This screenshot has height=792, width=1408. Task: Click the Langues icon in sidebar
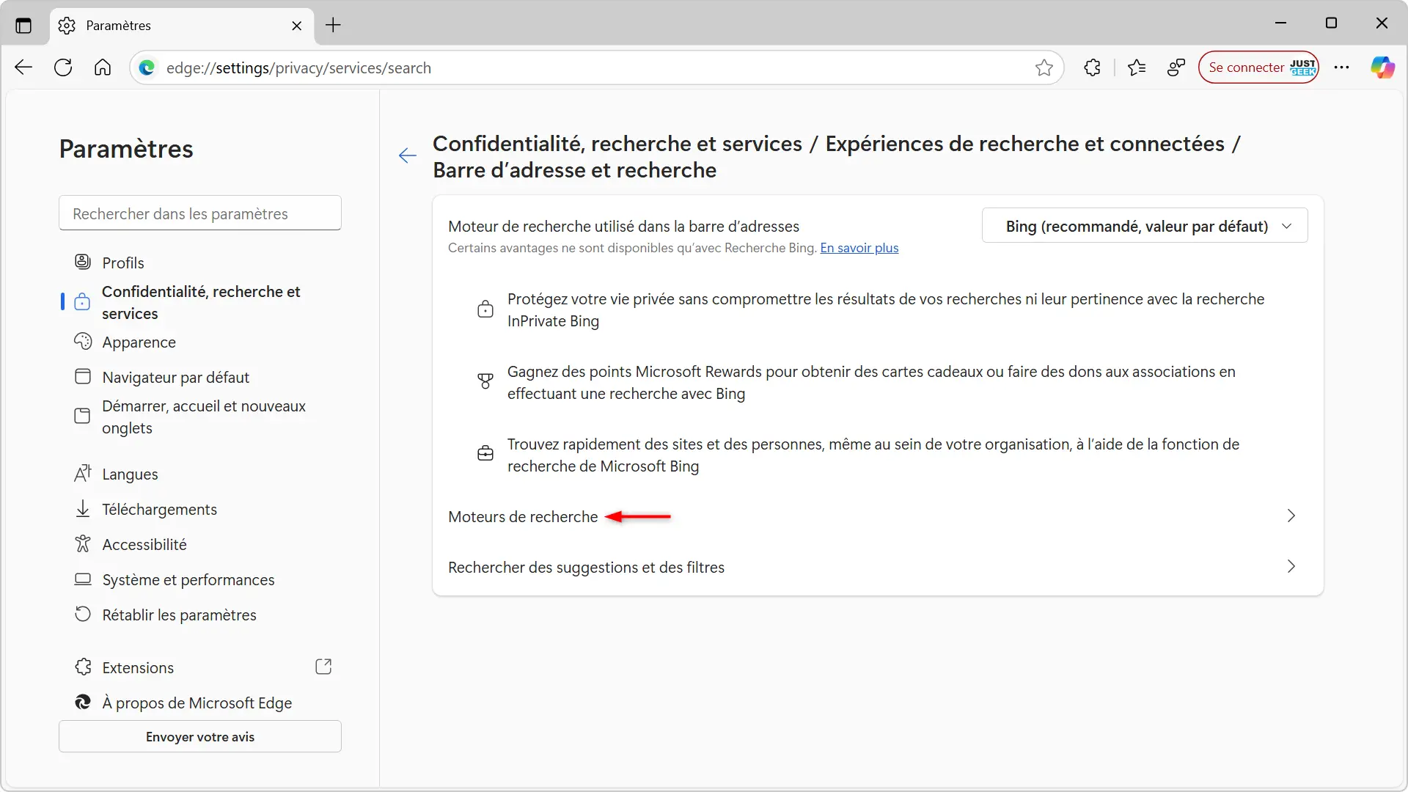coord(83,473)
